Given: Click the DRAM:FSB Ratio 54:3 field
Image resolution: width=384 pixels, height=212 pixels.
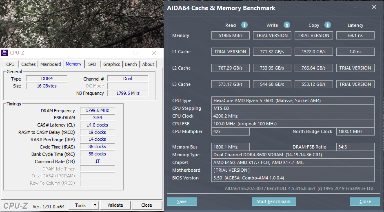Looking at the screenshot, I should click(355, 147).
